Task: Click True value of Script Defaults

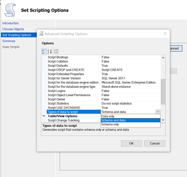Action: 105,66
